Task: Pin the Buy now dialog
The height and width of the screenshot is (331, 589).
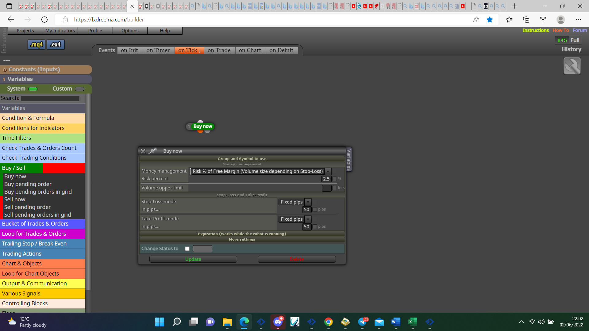Action: (x=152, y=151)
